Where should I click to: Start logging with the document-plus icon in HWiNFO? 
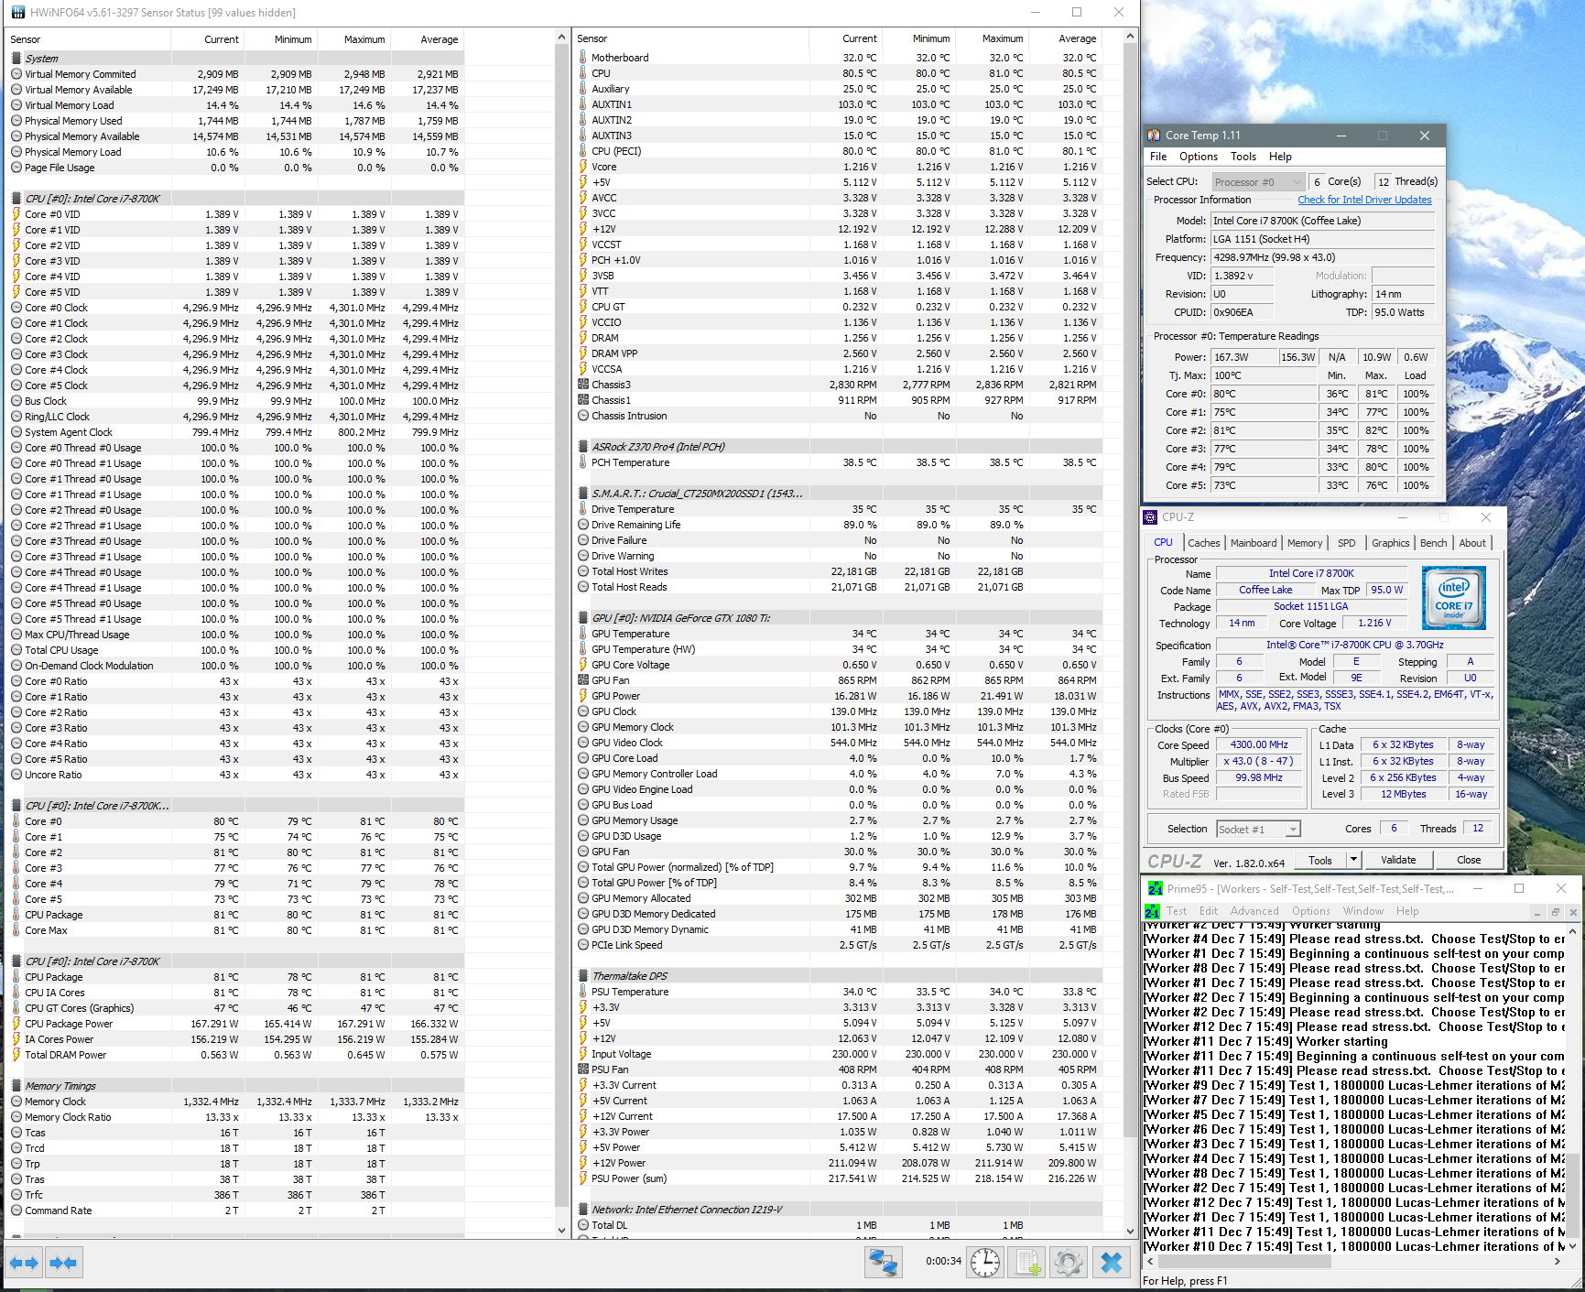(x=1027, y=1262)
